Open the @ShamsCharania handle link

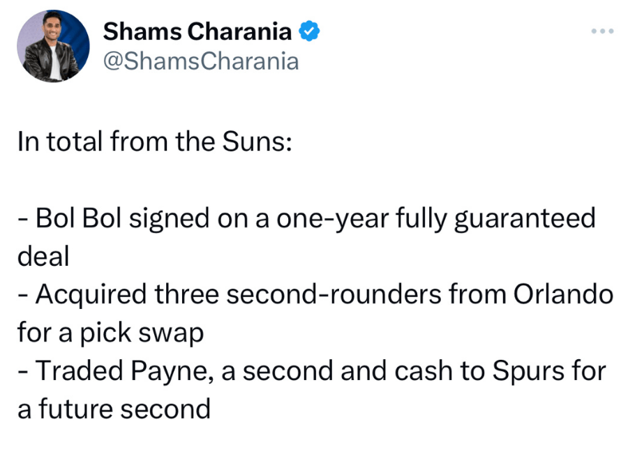200,61
